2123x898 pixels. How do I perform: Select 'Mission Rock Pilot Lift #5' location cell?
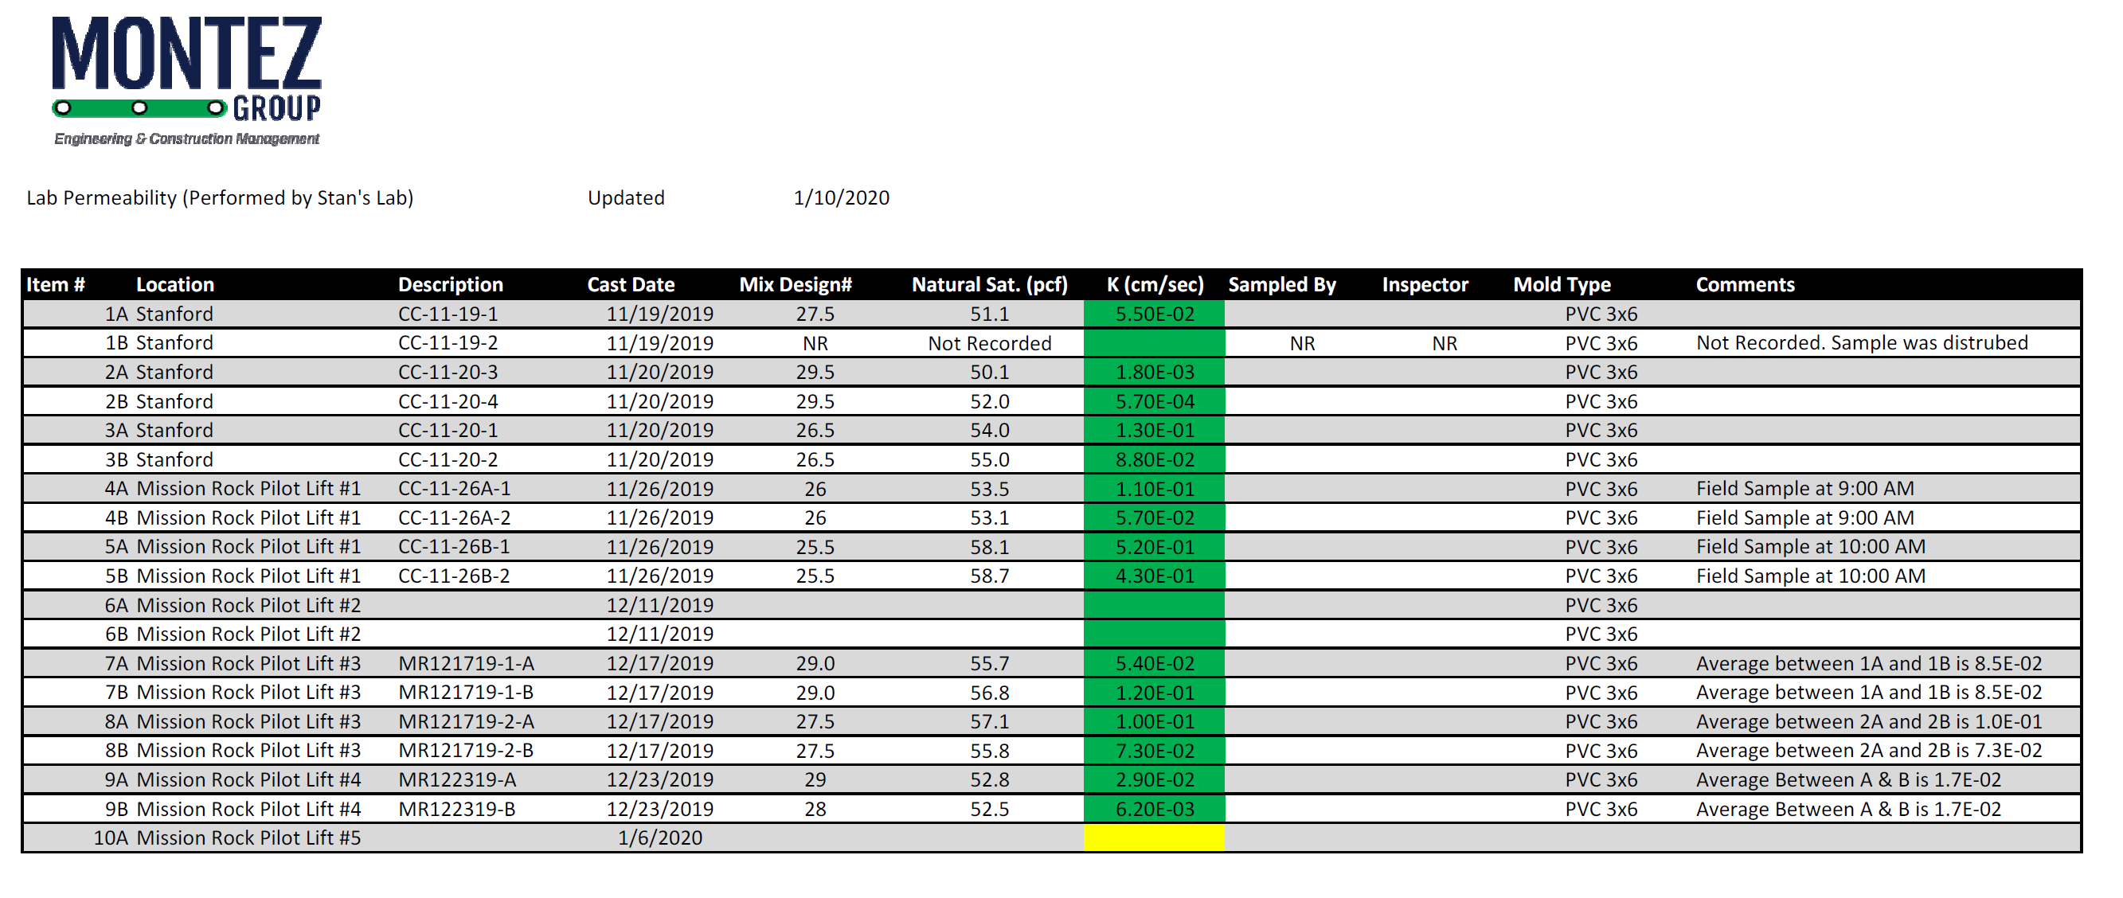click(249, 838)
